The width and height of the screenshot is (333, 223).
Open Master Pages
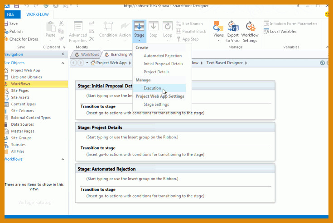pyautogui.click(x=23, y=131)
